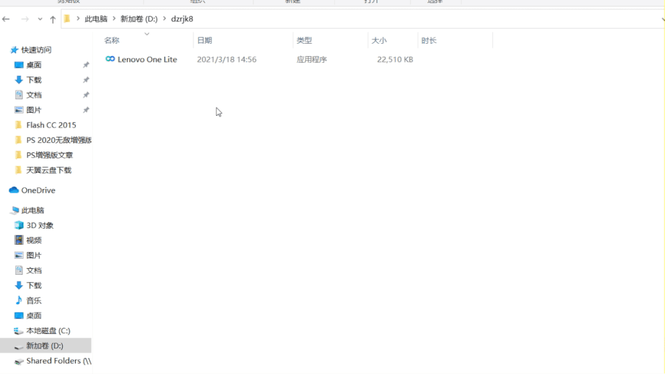Open 视频 under 此电脑

33,240
